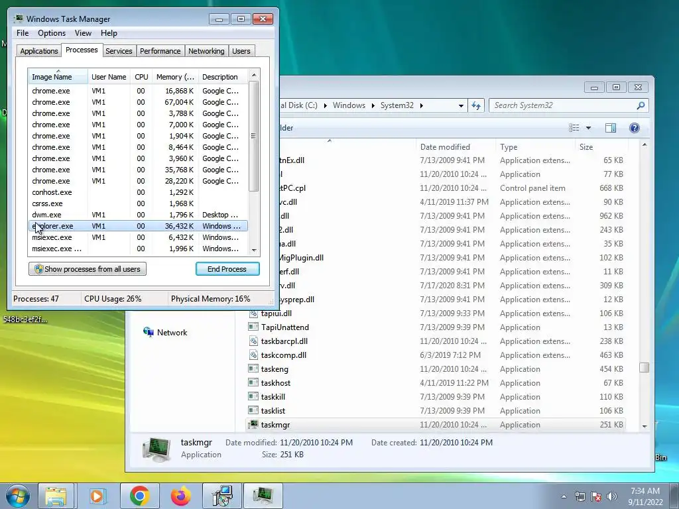Open Firefox from the taskbar
Viewport: 679px width, 509px height.
[x=180, y=496]
